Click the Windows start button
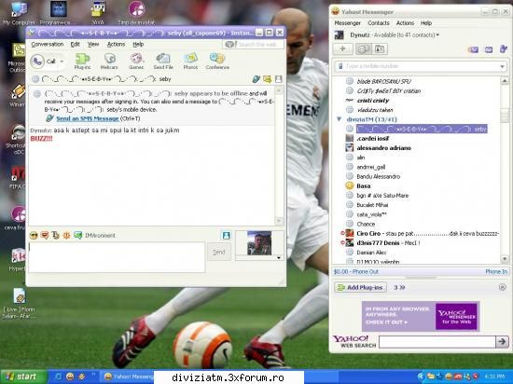Image resolution: width=513 pixels, height=384 pixels. click(24, 377)
